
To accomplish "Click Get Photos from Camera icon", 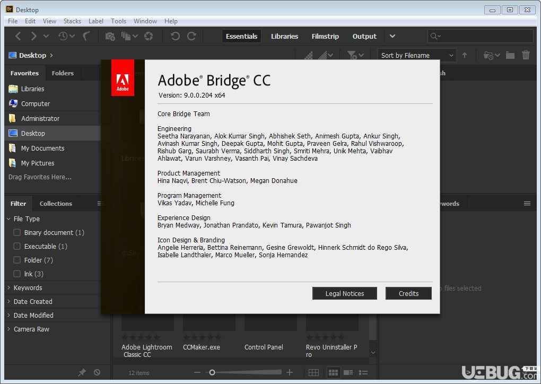I will pyautogui.click(x=110, y=36).
